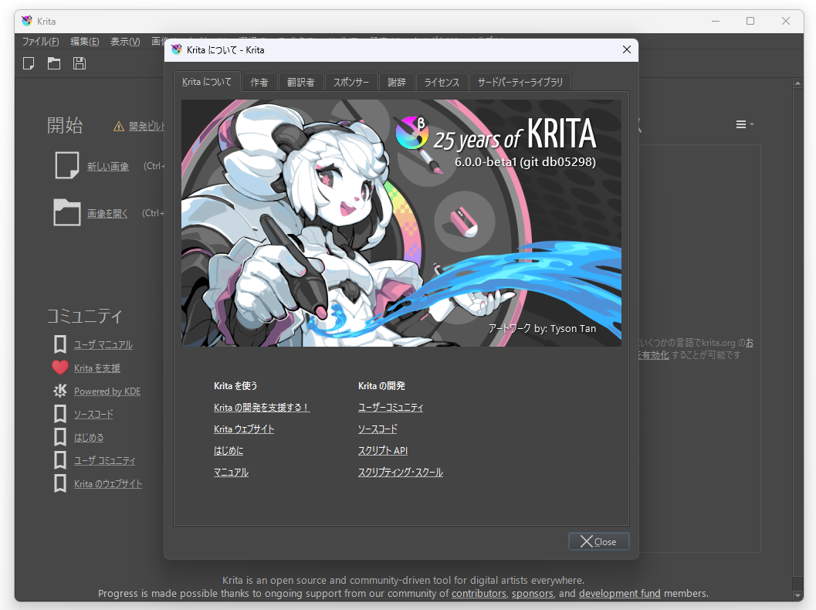Screen dimensions: 816x610
Task: Click the heart icon beside Krita を支援
Action: pos(60,368)
